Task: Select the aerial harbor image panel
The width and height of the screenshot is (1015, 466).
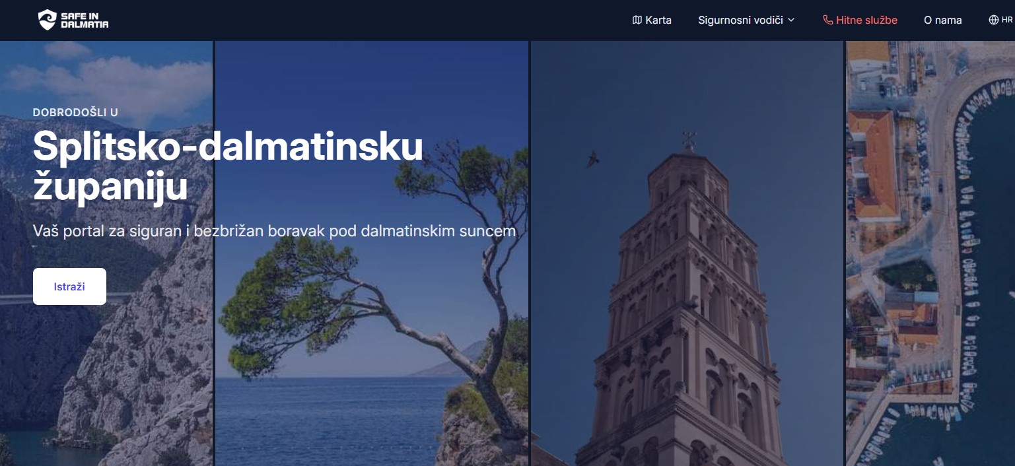Action: coord(930,253)
